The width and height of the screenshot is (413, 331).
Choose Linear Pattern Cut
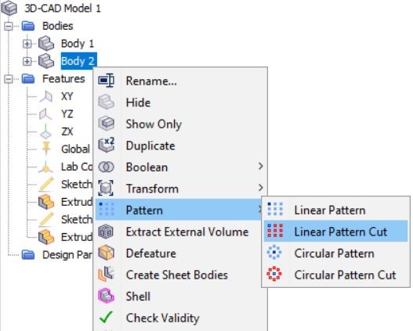pyautogui.click(x=336, y=232)
